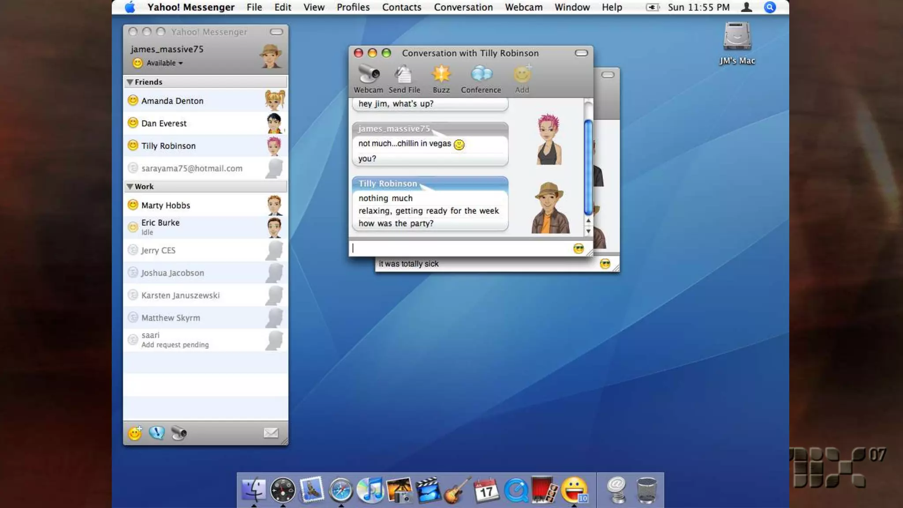Click the conversation scrollbar down arrow
903x508 pixels.
[588, 231]
